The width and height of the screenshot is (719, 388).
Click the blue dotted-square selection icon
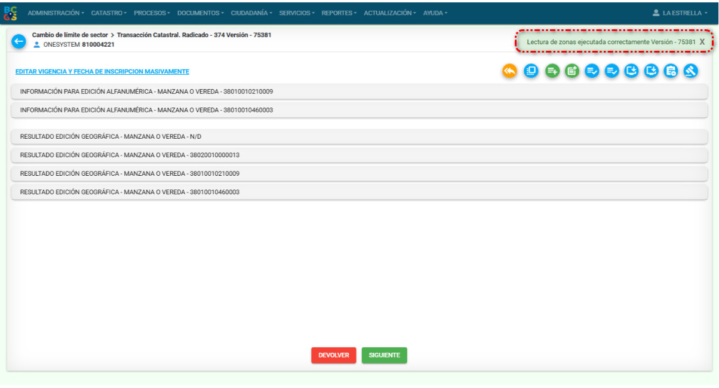click(531, 71)
